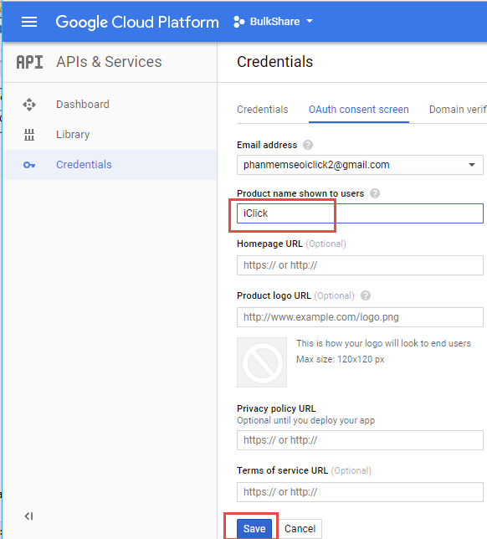This screenshot has height=539, width=487.
Task: Expand the Email address dropdown
Action: (360, 165)
